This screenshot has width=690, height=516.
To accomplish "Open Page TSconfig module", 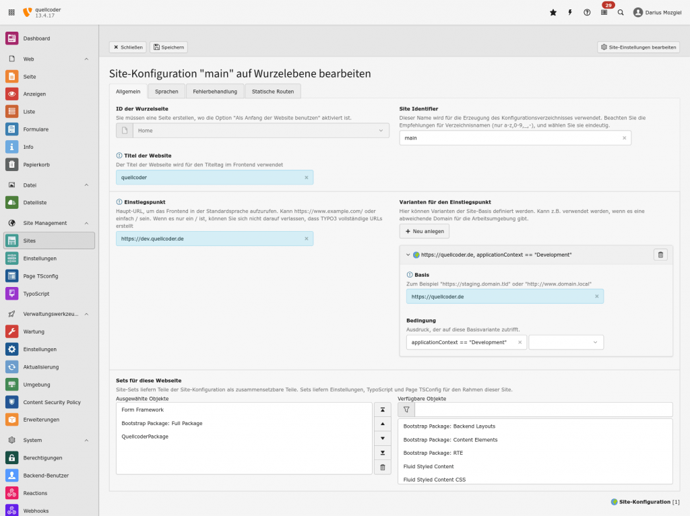I will [49, 276].
